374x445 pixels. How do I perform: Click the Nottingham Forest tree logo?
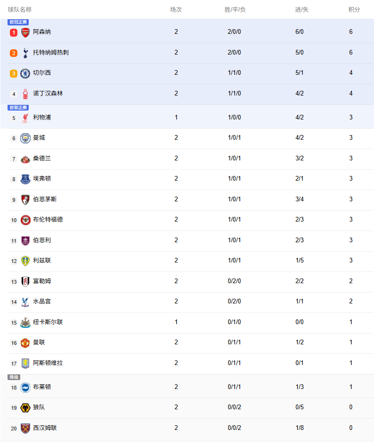point(25,94)
